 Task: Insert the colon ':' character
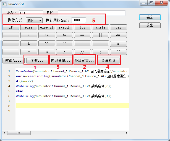click(x=100, y=52)
